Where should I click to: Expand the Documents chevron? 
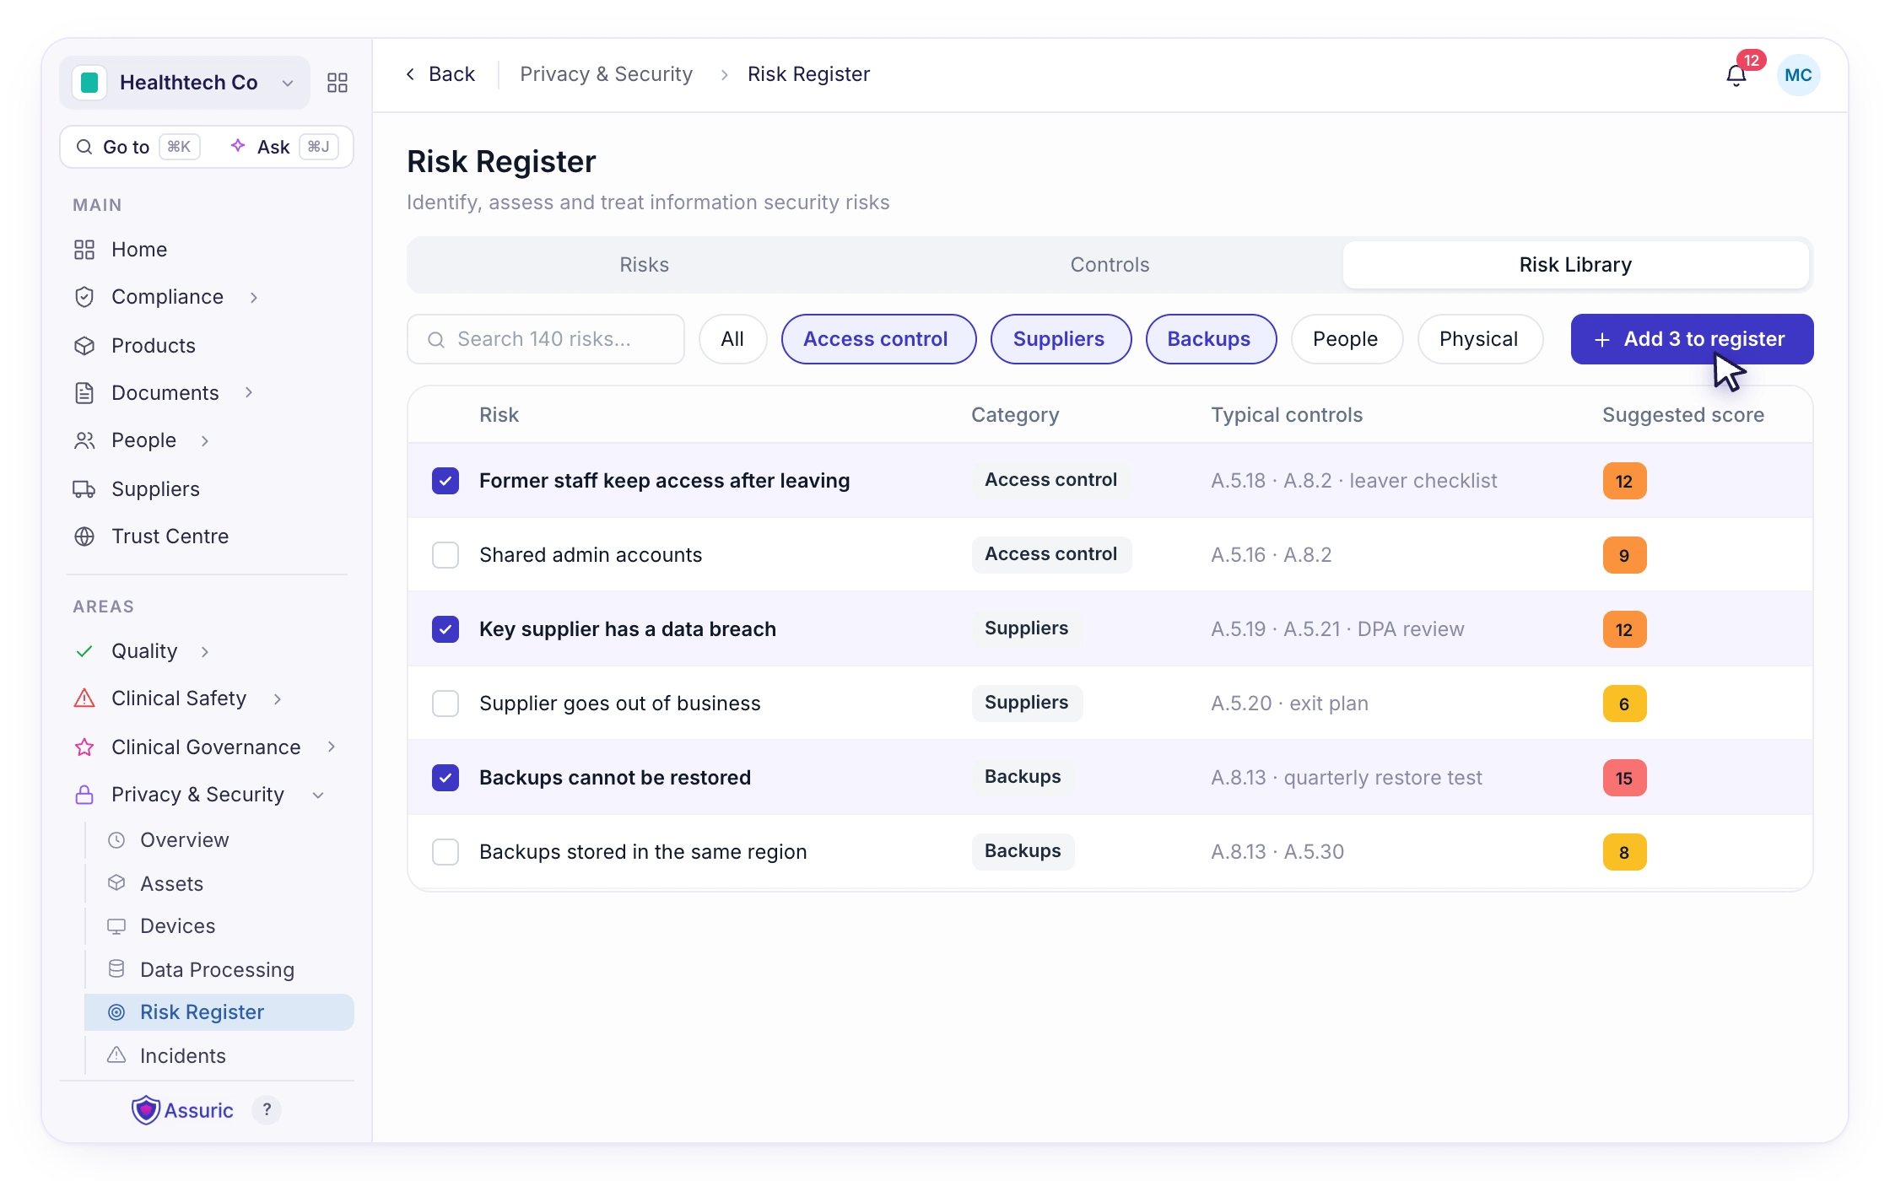[x=249, y=392]
